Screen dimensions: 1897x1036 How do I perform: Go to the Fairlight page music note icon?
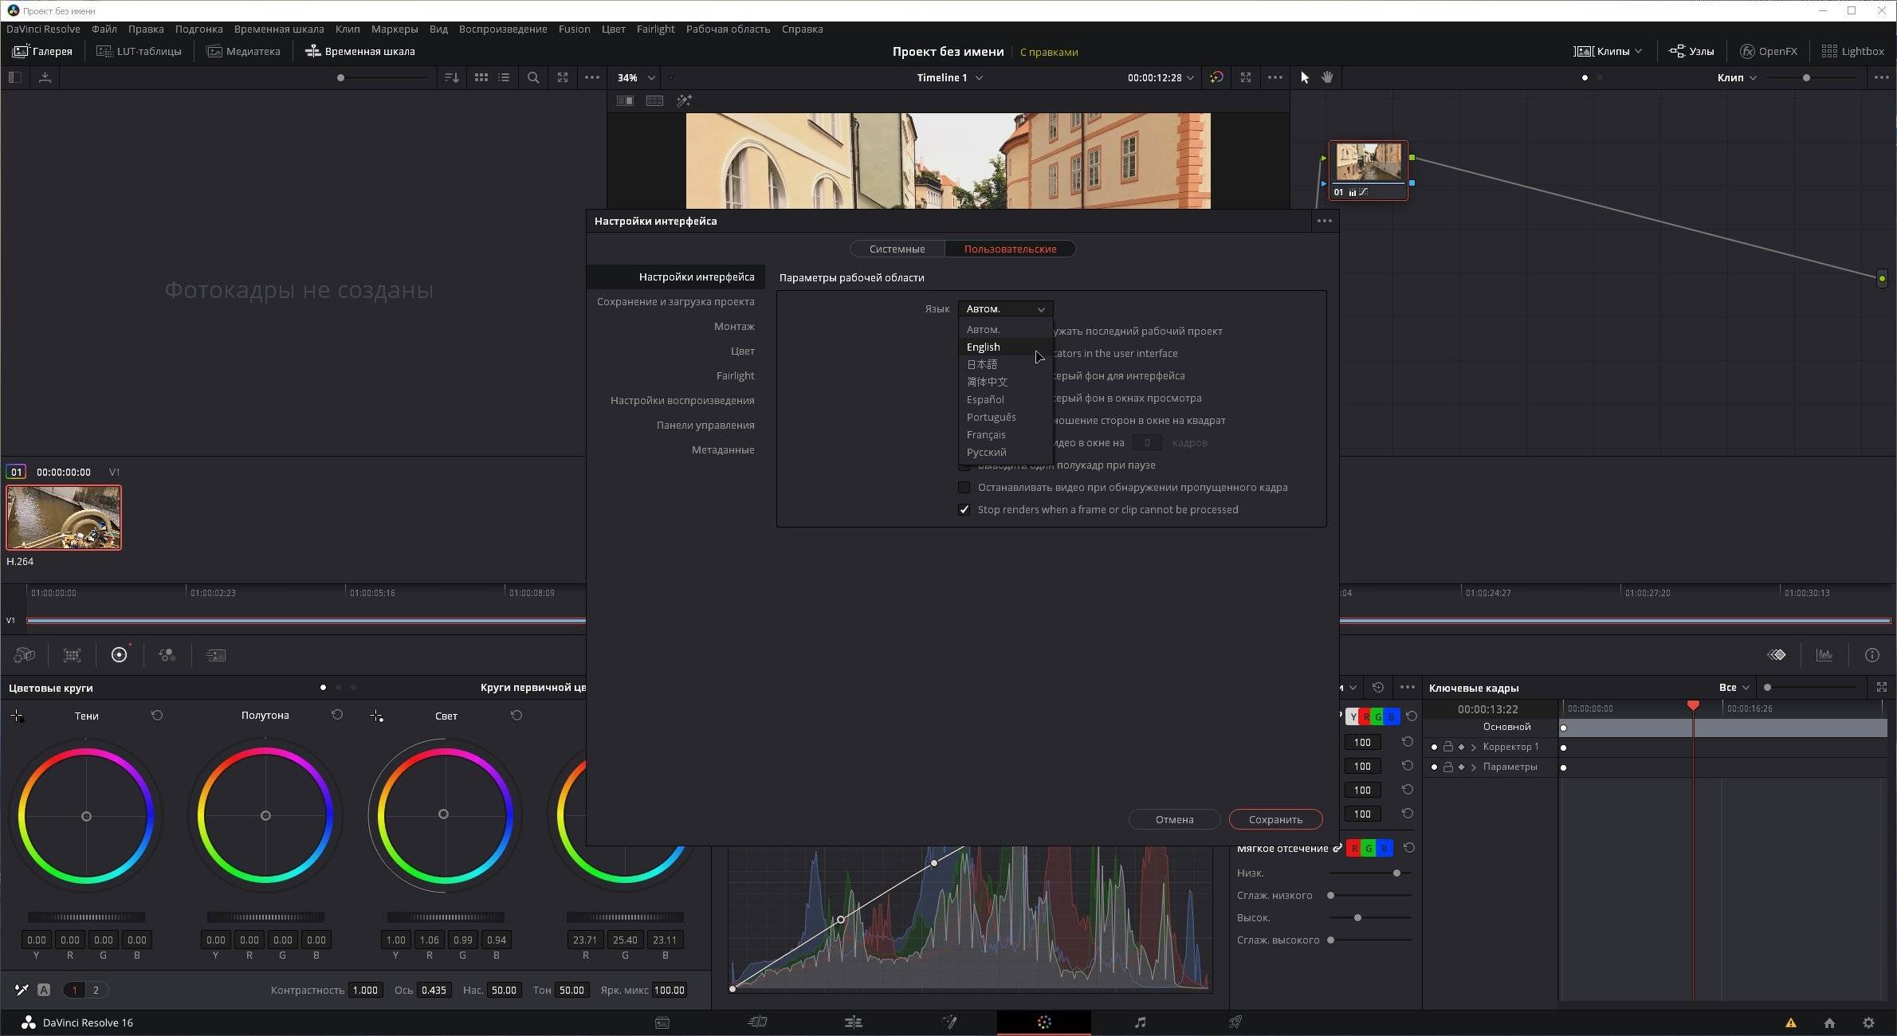1140,1022
